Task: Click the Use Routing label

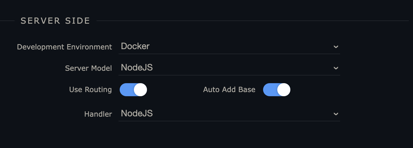Action: click(x=90, y=90)
